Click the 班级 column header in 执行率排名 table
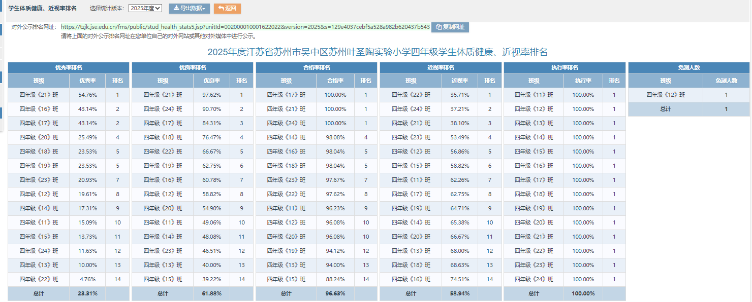Screen dimensions: 752x302 pos(534,81)
